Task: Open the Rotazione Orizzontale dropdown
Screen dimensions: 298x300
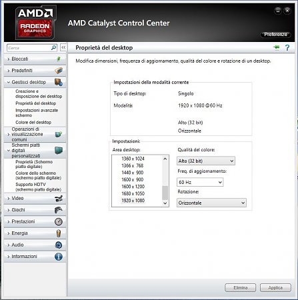Action: pyautogui.click(x=211, y=203)
